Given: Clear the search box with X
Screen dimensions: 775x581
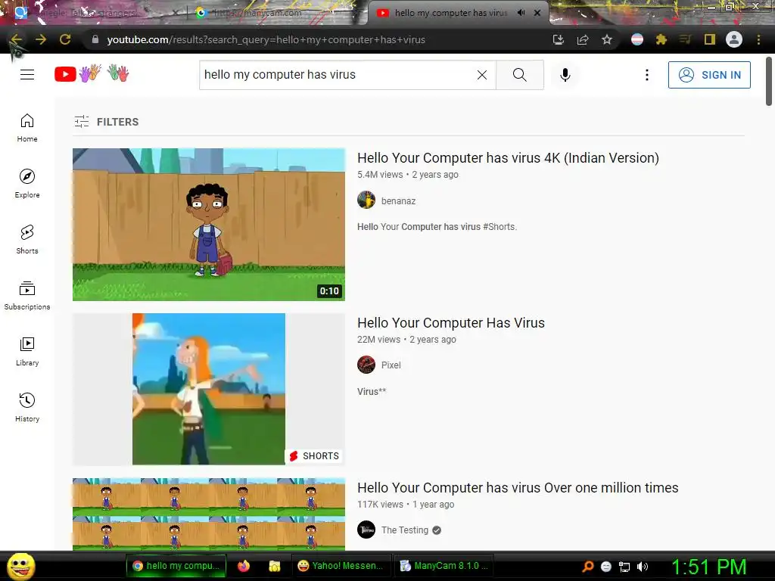Looking at the screenshot, I should click(482, 75).
